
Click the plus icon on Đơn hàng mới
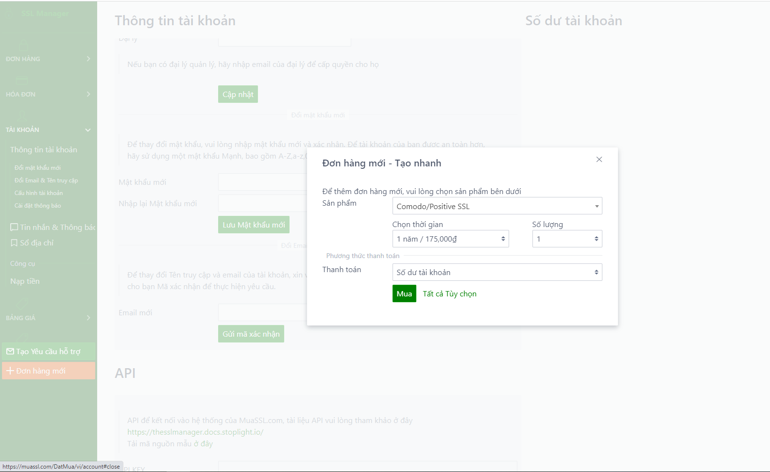click(x=10, y=371)
